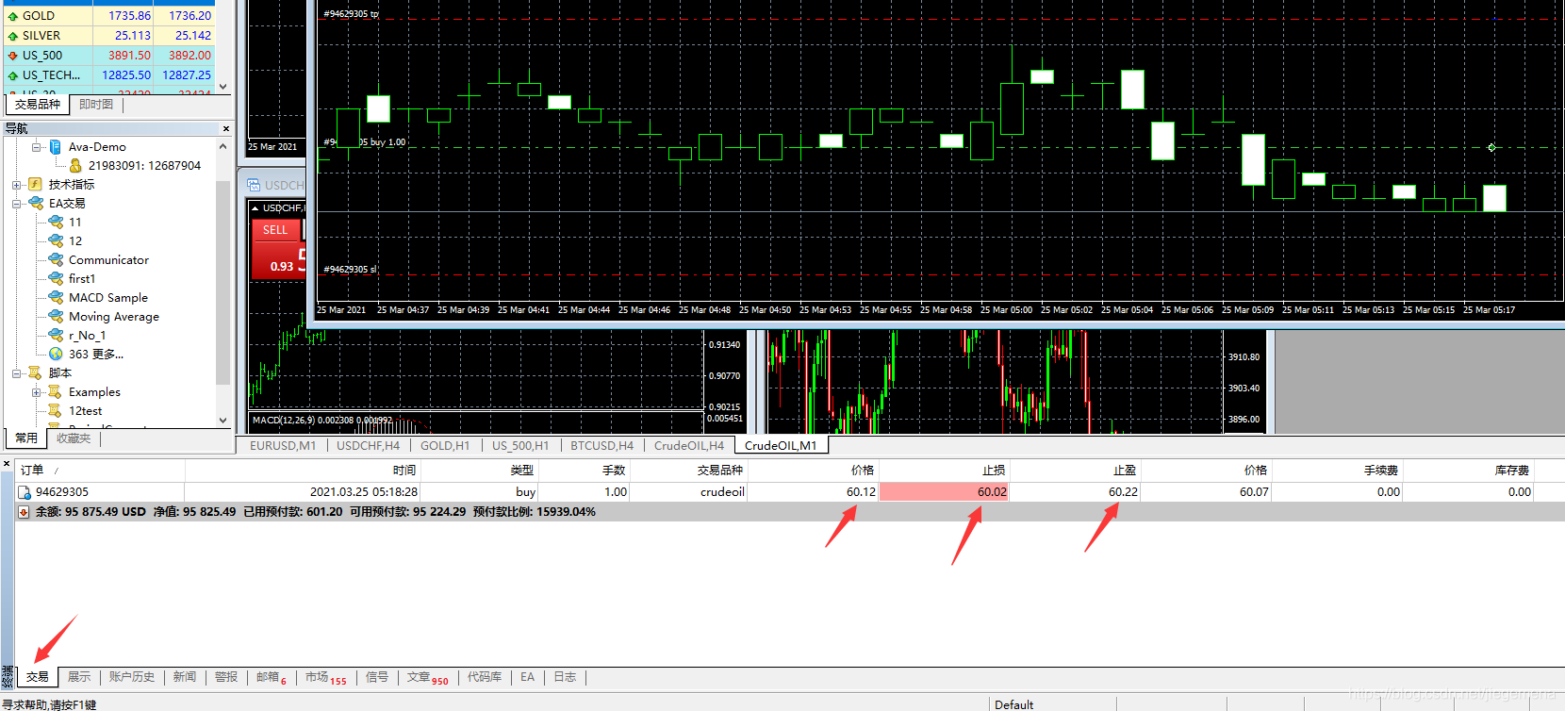Collapse the USDCHF one-click trading panel arrow
Image resolution: width=1565 pixels, height=711 pixels.
point(255,208)
